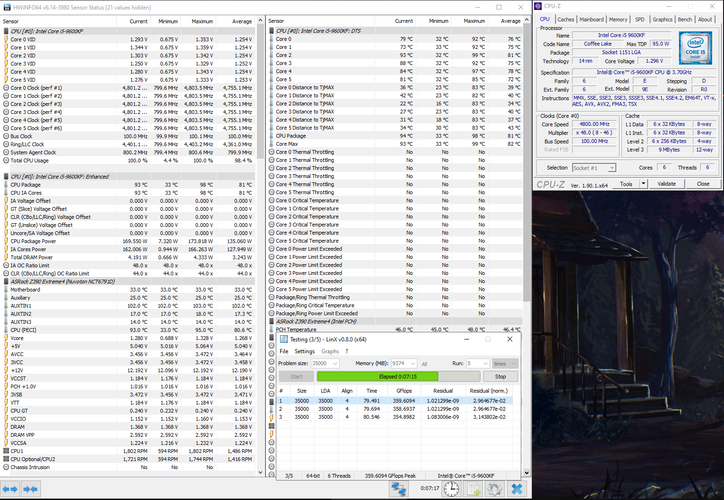This screenshot has width=724, height=500.
Task: Switch to the Mainboard tab in CPU-Z
Action: click(x=592, y=19)
